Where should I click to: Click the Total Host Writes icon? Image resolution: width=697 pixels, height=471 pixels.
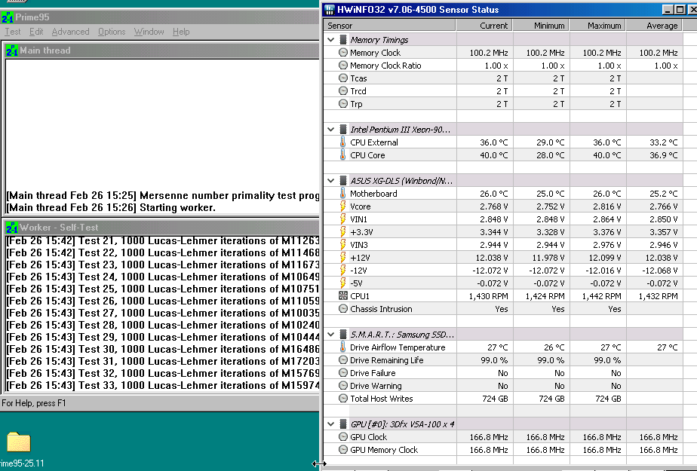342,399
